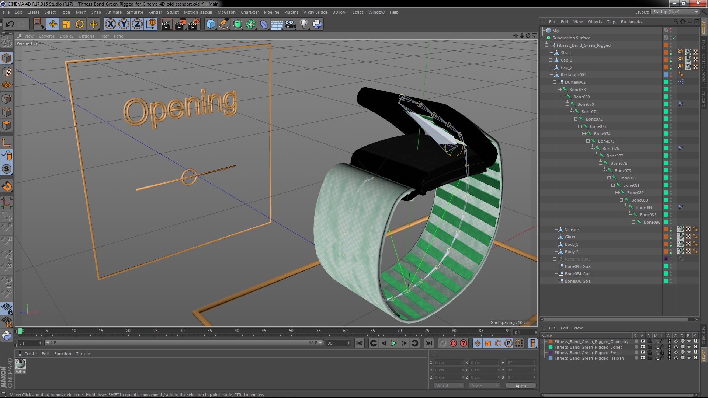Image resolution: width=708 pixels, height=398 pixels.
Task: Click the spline pen tool icon
Action: click(x=224, y=24)
